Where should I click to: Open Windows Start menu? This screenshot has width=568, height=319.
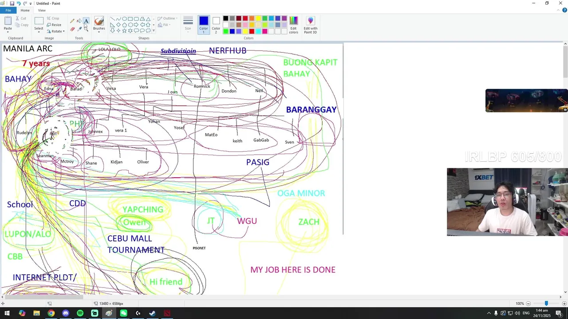(7, 313)
